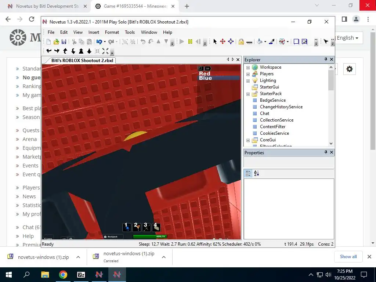Save the place with the floppy icon

point(64,42)
